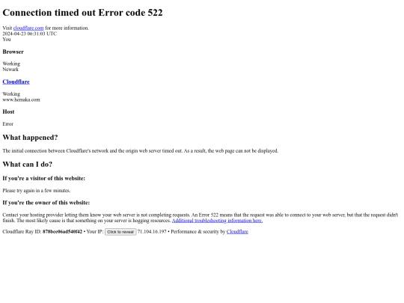404x303 pixels.
Task: Click the 'What can I do?' heading
Action: point(28,165)
